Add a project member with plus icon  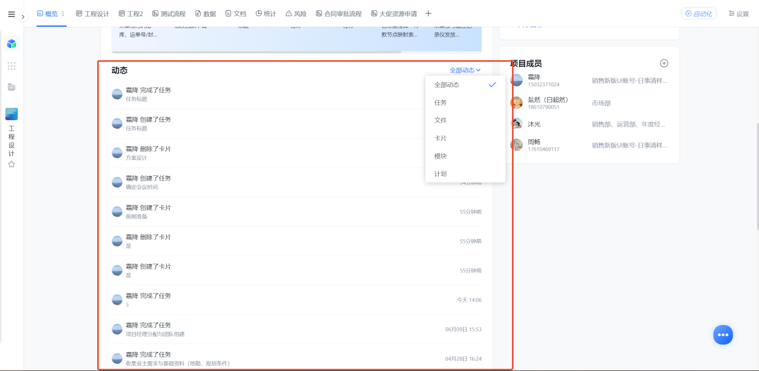point(664,63)
